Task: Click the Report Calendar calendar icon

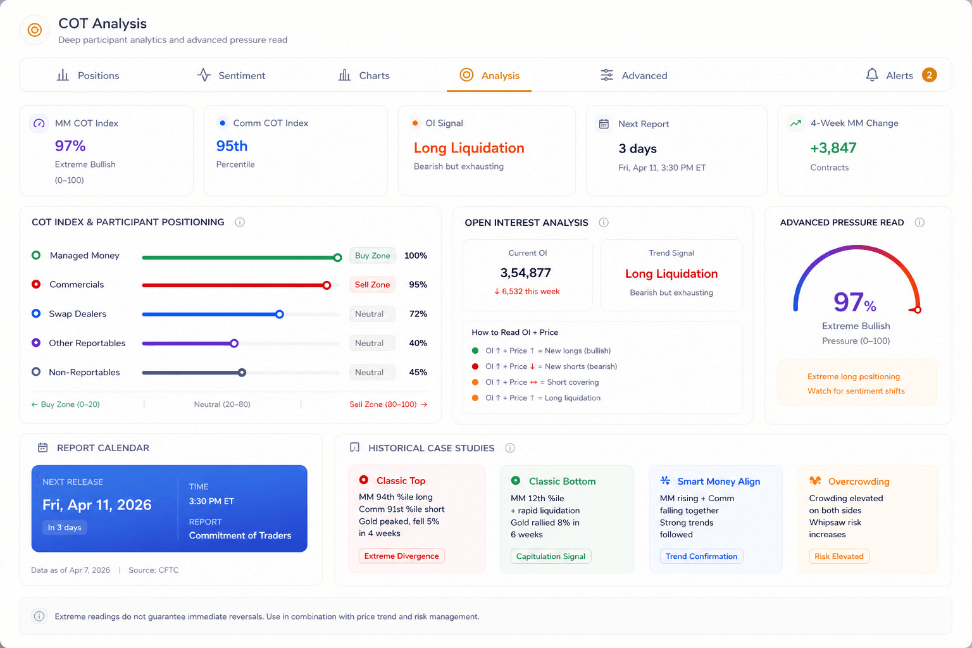Action: click(43, 447)
